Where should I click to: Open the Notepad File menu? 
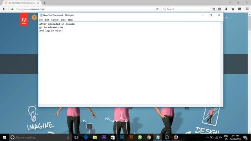(x=41, y=20)
